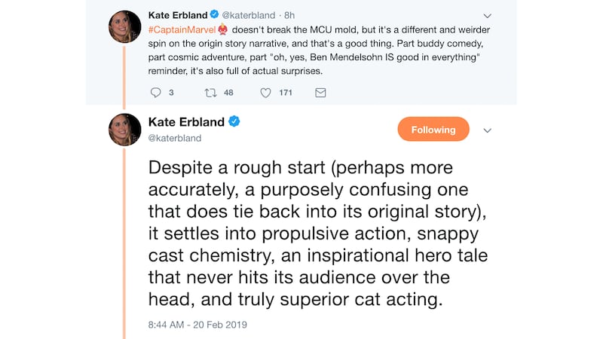Expand the top tweet's chevron menu
Image resolution: width=603 pixels, height=339 pixels.
[x=487, y=14]
